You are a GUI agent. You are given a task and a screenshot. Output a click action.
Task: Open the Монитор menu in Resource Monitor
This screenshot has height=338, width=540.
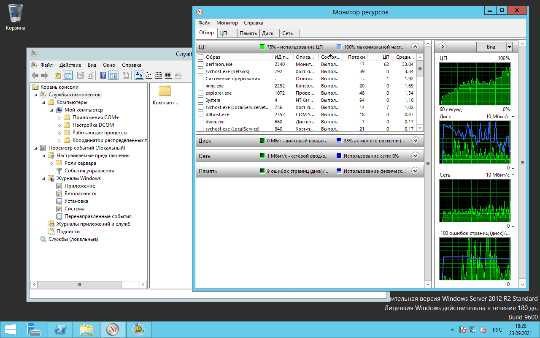(x=227, y=23)
